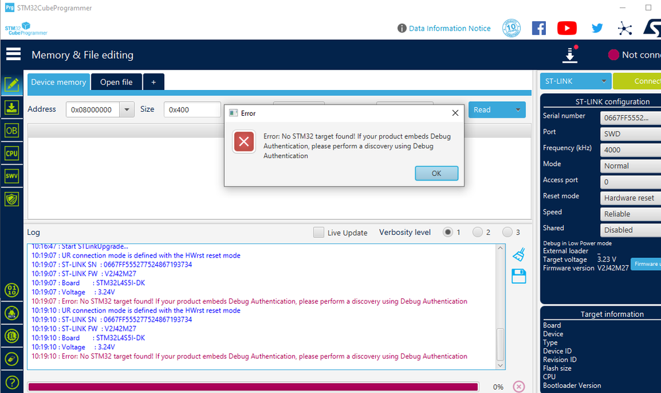Image resolution: width=661 pixels, height=393 pixels.
Task: Click OK in the Error dialog
Action: click(x=436, y=173)
